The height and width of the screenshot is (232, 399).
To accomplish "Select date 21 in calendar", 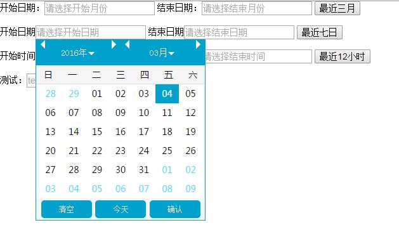I will click(x=74, y=151).
